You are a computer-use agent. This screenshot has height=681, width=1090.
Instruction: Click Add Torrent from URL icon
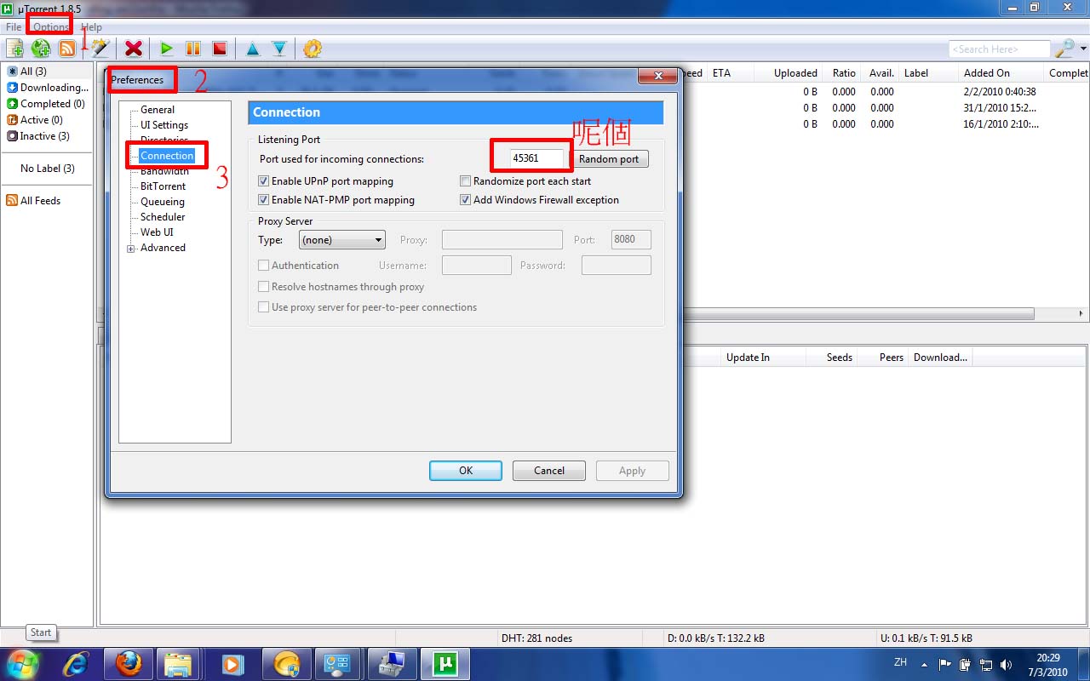pyautogui.click(x=40, y=49)
